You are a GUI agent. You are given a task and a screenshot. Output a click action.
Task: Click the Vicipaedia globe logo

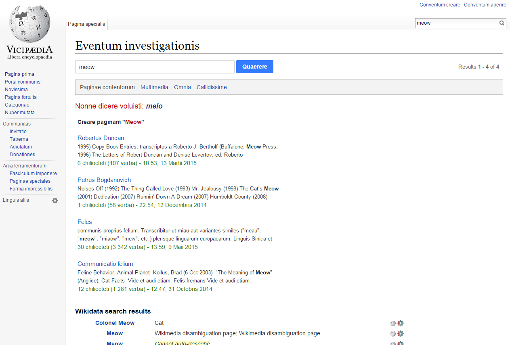pos(29,24)
